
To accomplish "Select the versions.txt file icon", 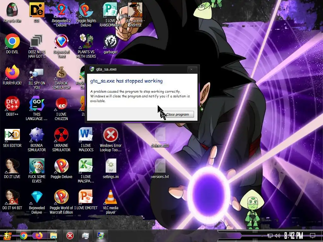I will click(x=160, y=166).
